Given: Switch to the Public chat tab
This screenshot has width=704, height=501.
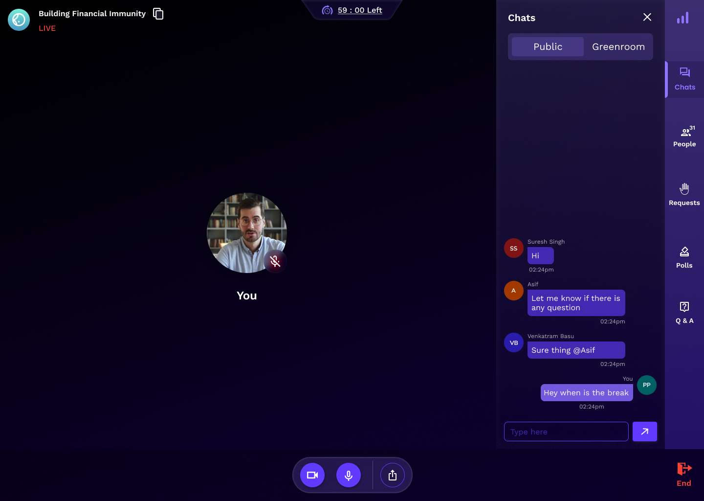Looking at the screenshot, I should (x=548, y=46).
